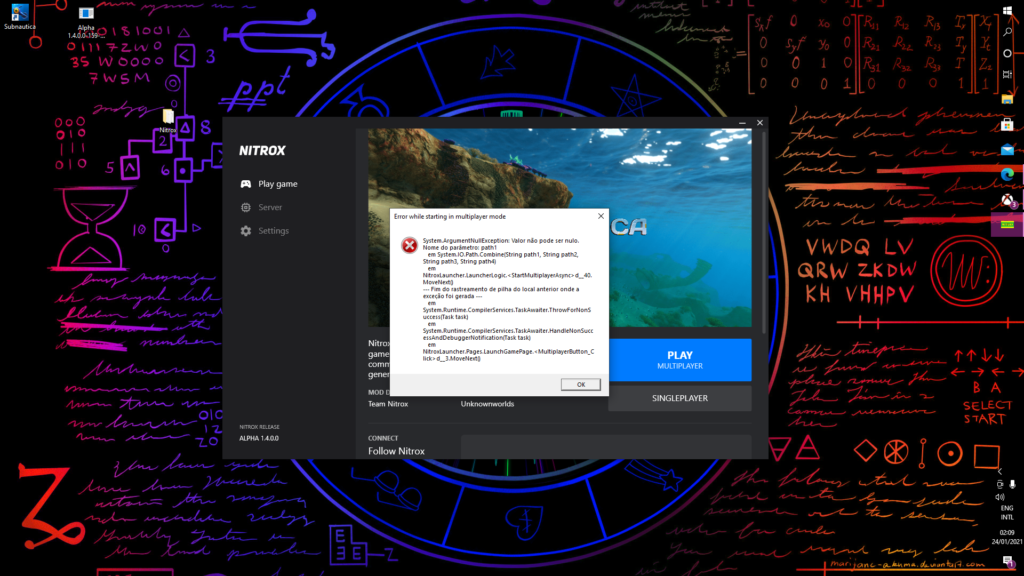
Task: Open Mail app from taskbar
Action: point(1007,150)
